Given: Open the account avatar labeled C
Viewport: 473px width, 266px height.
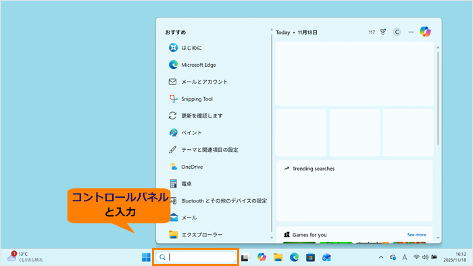Looking at the screenshot, I should pos(397,32).
